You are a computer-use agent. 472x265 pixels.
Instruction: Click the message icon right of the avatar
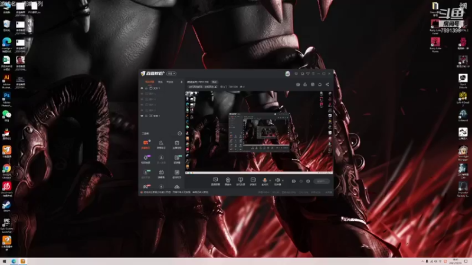pyautogui.click(x=296, y=74)
